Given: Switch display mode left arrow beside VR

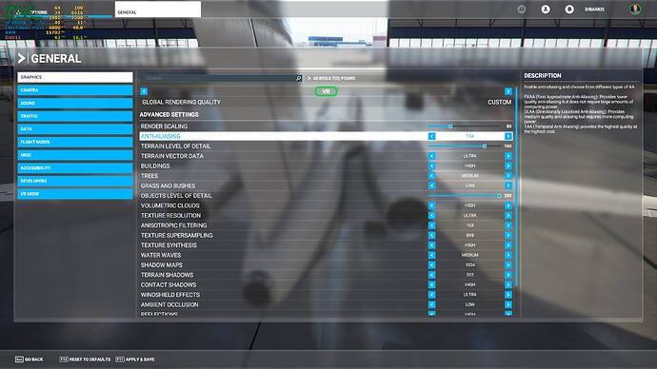Looking at the screenshot, I should (144, 91).
